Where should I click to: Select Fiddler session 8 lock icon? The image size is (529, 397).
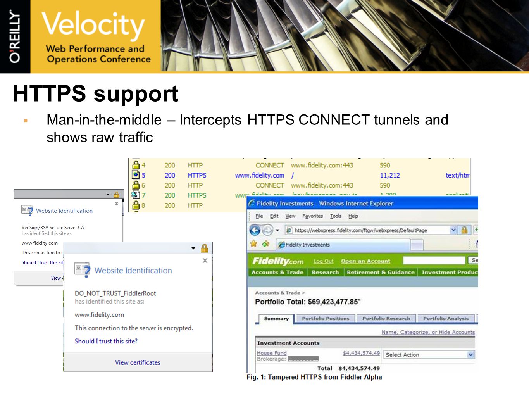pyautogui.click(x=136, y=205)
